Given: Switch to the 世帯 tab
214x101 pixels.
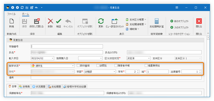Looking at the screenshot, I should tap(12, 86).
